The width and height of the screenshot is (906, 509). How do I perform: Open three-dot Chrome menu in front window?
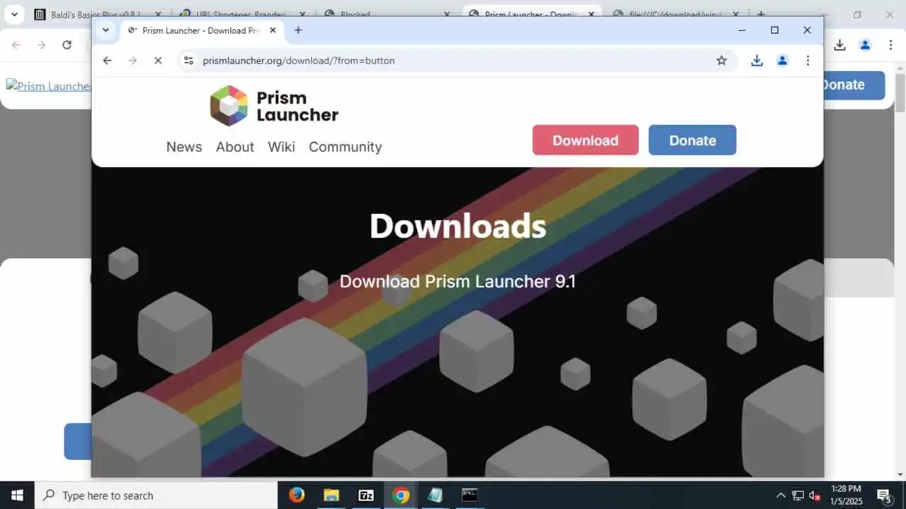(x=808, y=61)
